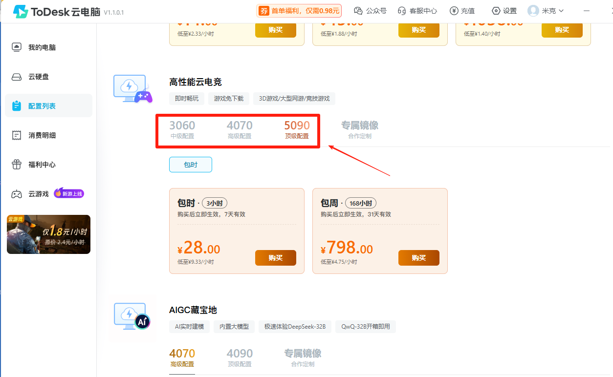Viewport: 613px width, 377px height.
Task: Go to 我的电脑 in sidebar
Action: [x=48, y=47]
